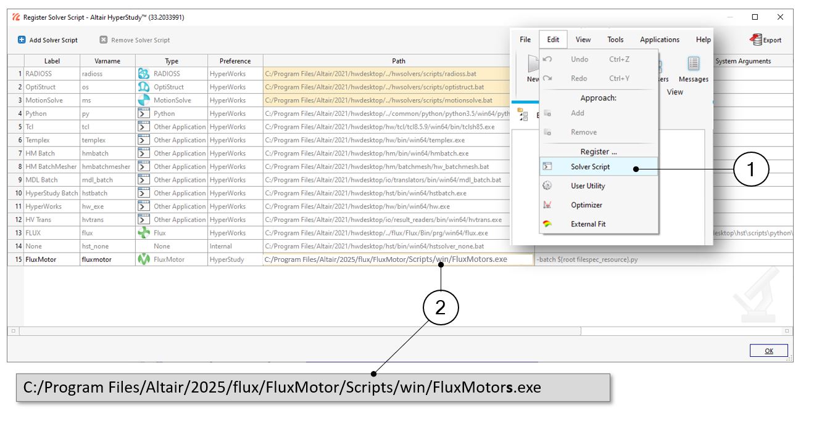Select User Utility in the Edit menu
The image size is (814, 432).
(588, 186)
